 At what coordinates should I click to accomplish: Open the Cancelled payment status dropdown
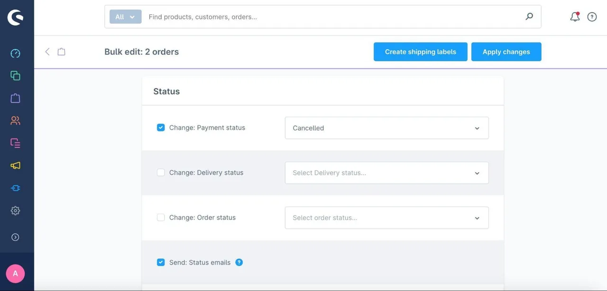[x=386, y=128]
